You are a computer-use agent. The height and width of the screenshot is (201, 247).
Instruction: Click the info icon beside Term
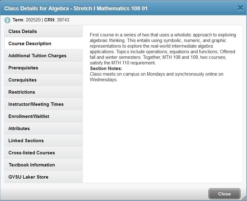7,20
